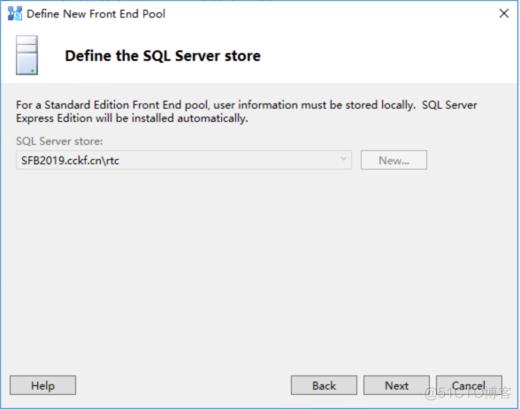Click the server tower icon in header
The width and height of the screenshot is (520, 409).
click(x=27, y=56)
